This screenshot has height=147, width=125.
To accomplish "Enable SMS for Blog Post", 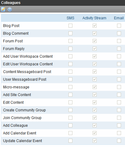I will [x=70, y=25].
